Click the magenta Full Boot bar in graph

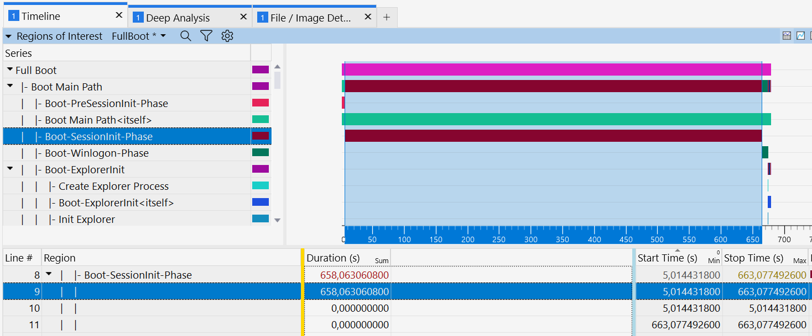556,70
